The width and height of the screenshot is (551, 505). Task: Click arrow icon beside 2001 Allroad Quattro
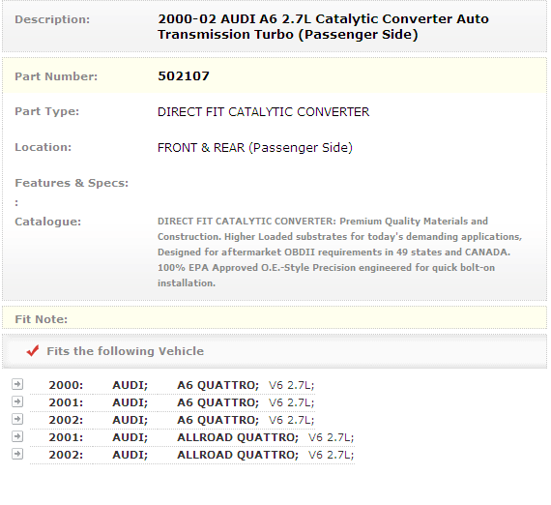(17, 436)
